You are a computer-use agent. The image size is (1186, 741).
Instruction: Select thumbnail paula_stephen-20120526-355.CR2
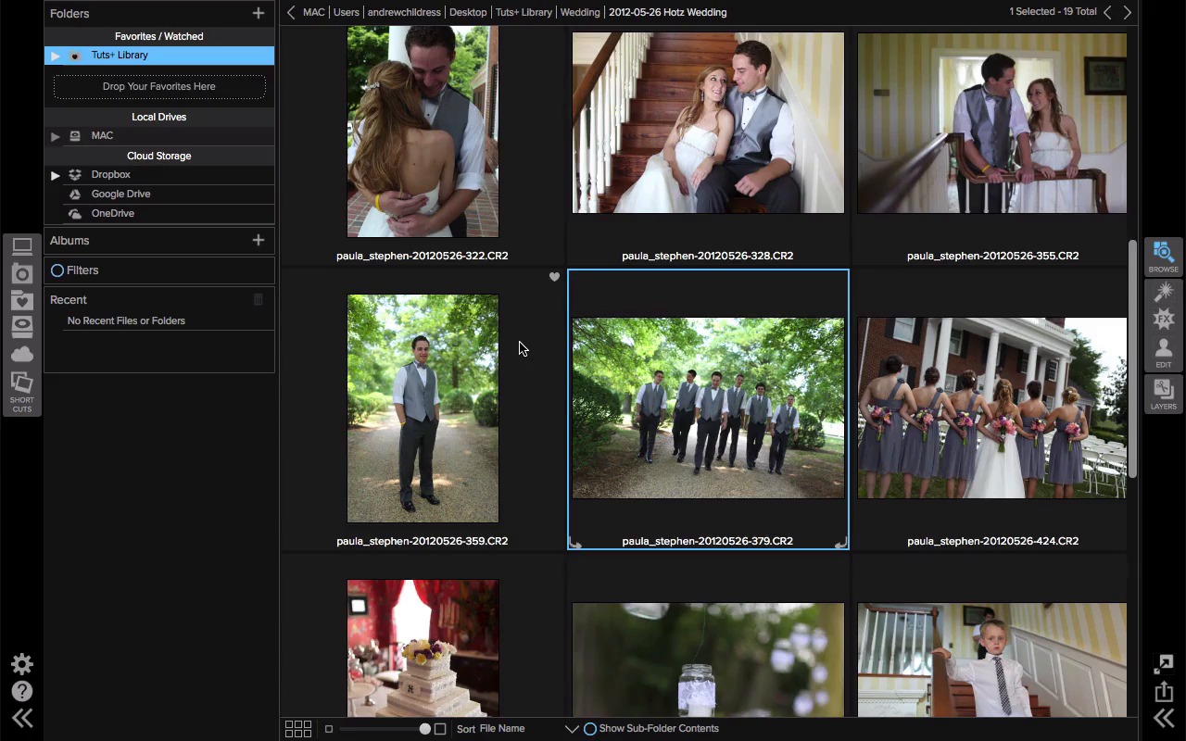[992, 123]
